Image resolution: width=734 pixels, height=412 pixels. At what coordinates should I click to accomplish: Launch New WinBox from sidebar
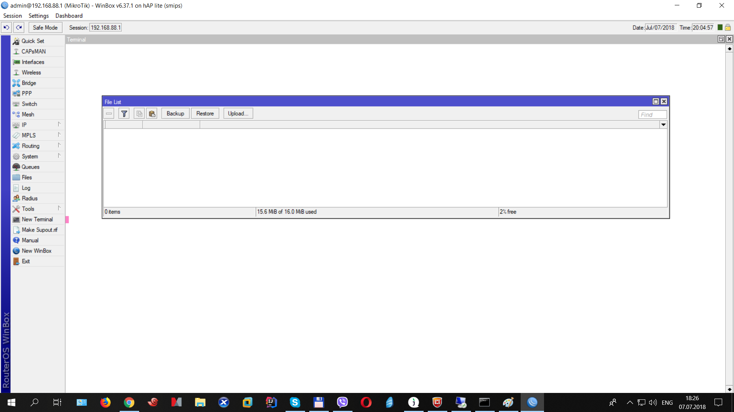(x=38, y=251)
